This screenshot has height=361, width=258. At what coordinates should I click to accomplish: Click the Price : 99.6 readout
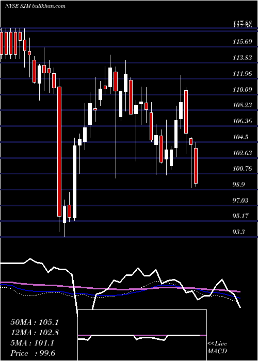(33, 353)
